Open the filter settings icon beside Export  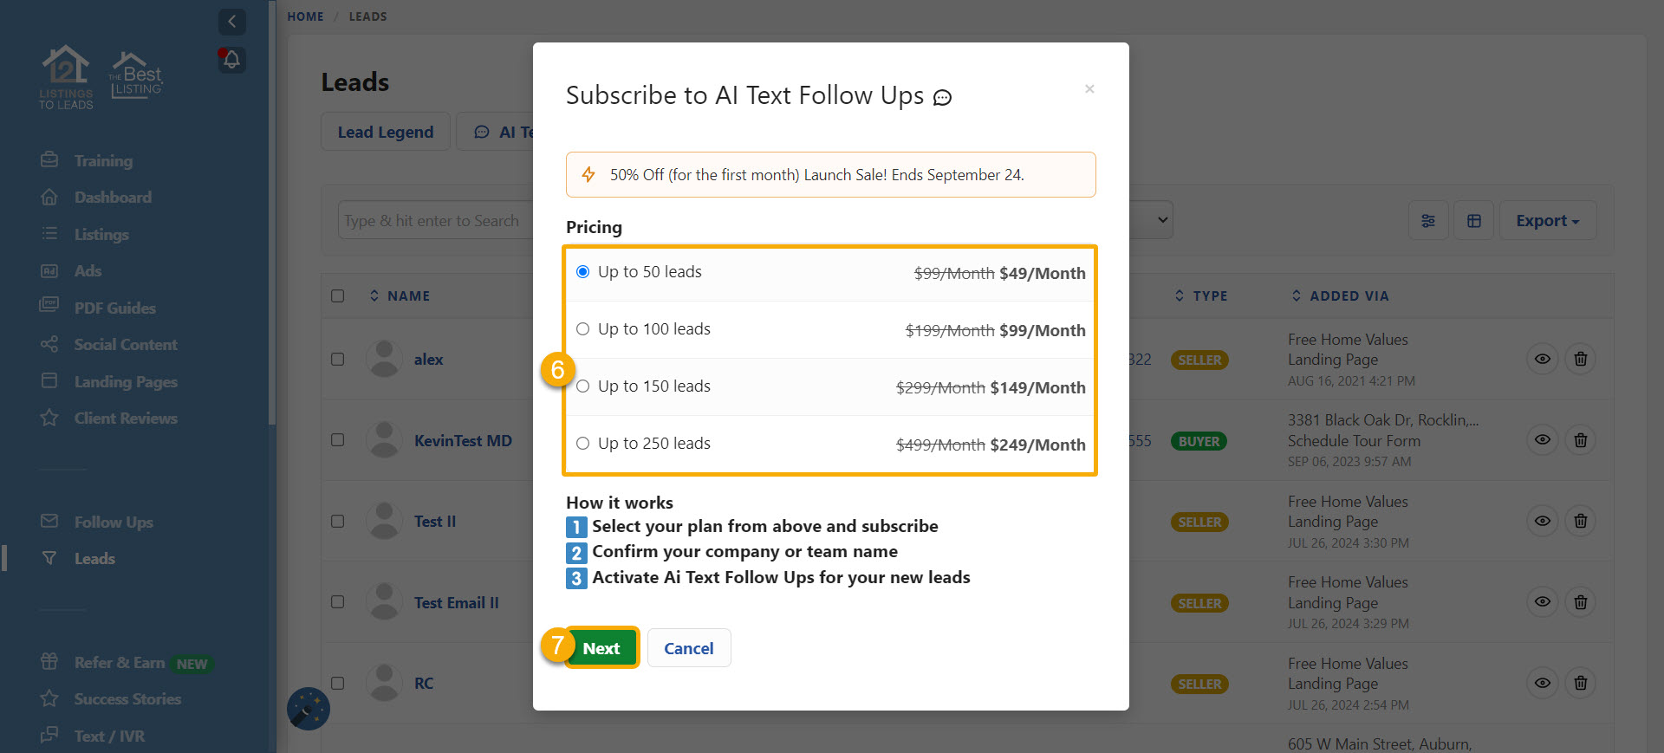(x=1428, y=221)
